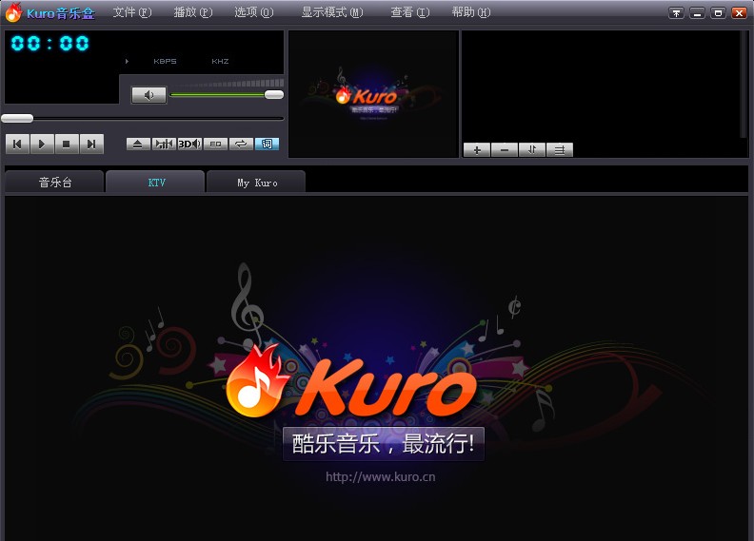
Task: Click the 00:00 time display
Action: click(50, 44)
